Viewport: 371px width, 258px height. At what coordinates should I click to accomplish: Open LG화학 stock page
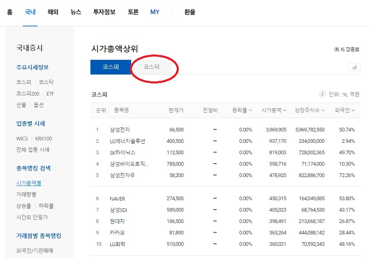click(x=118, y=244)
